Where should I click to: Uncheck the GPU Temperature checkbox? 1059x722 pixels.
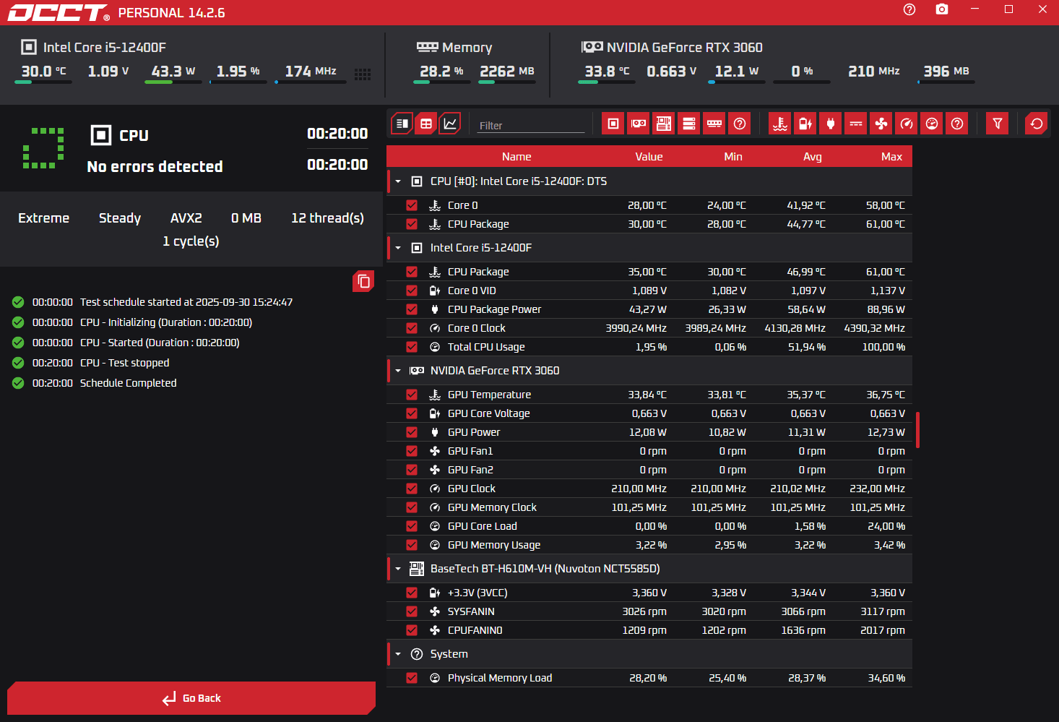(x=412, y=395)
